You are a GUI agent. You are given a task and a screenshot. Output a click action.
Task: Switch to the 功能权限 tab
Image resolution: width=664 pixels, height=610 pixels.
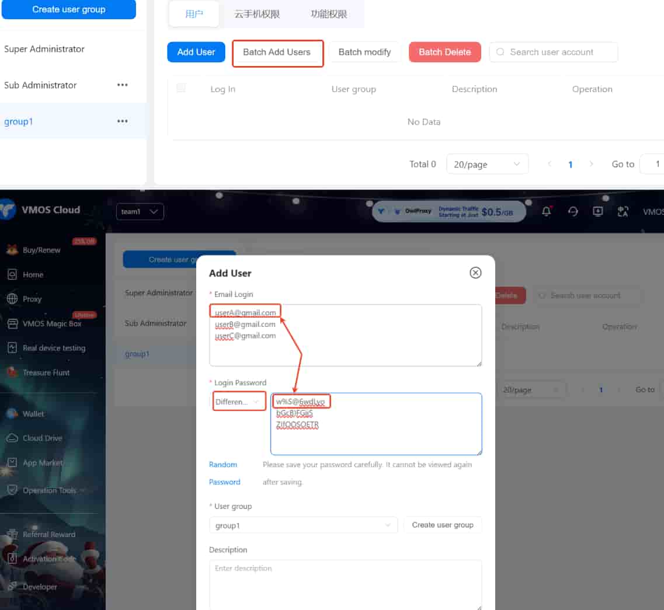click(x=329, y=14)
